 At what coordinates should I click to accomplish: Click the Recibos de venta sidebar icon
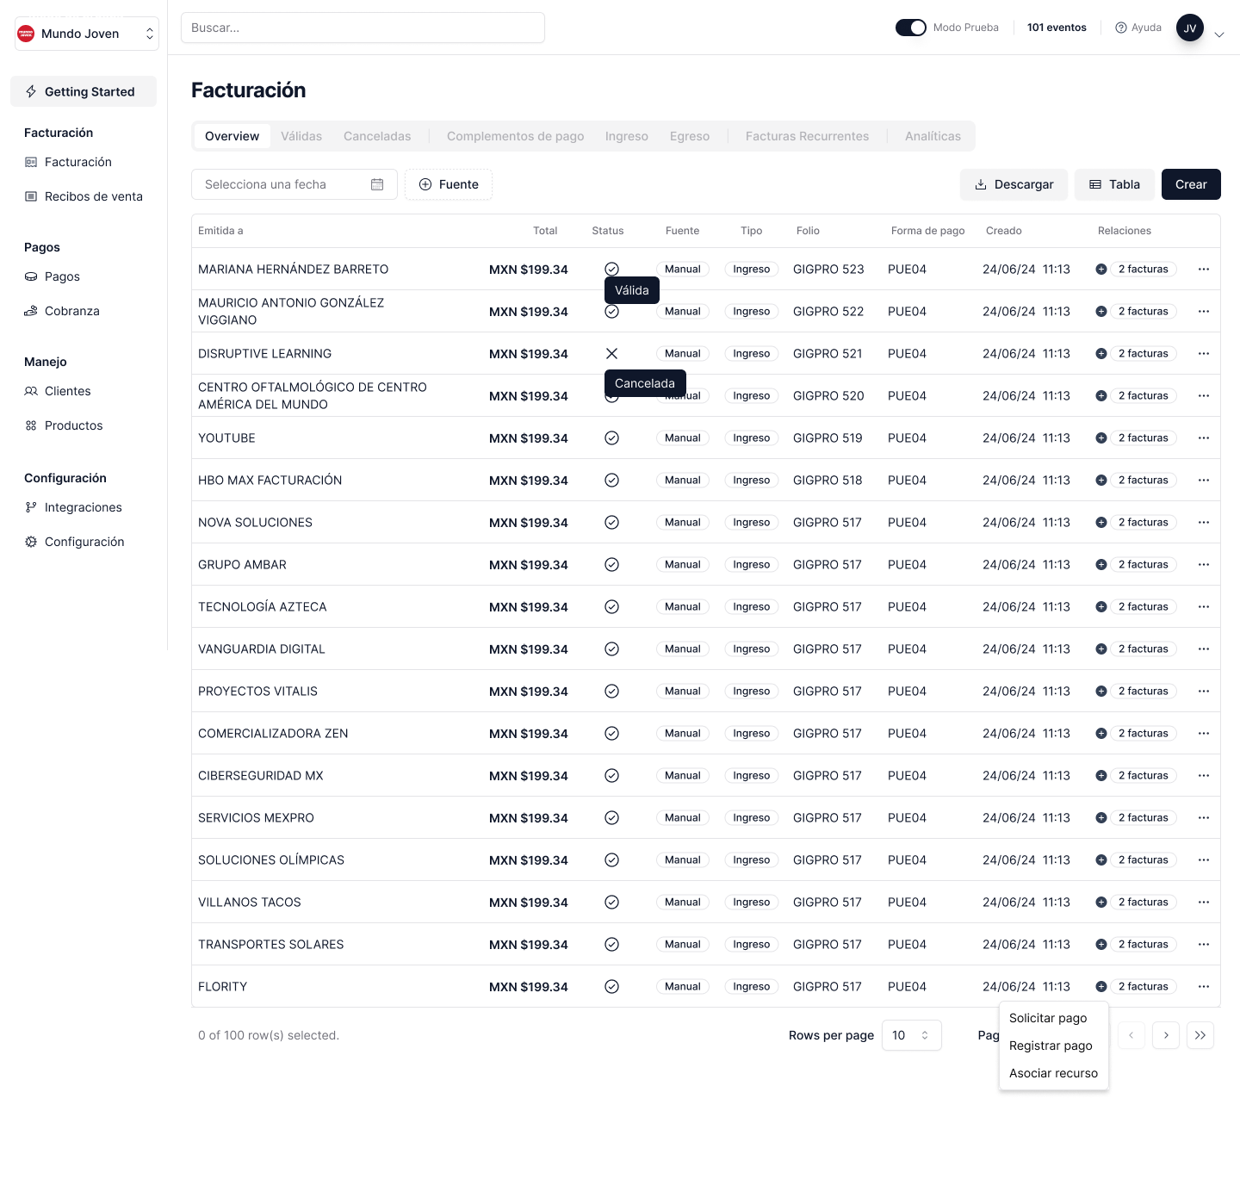coord(31,196)
